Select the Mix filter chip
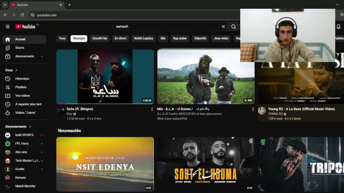This screenshot has width=344, height=193. pos(163,38)
